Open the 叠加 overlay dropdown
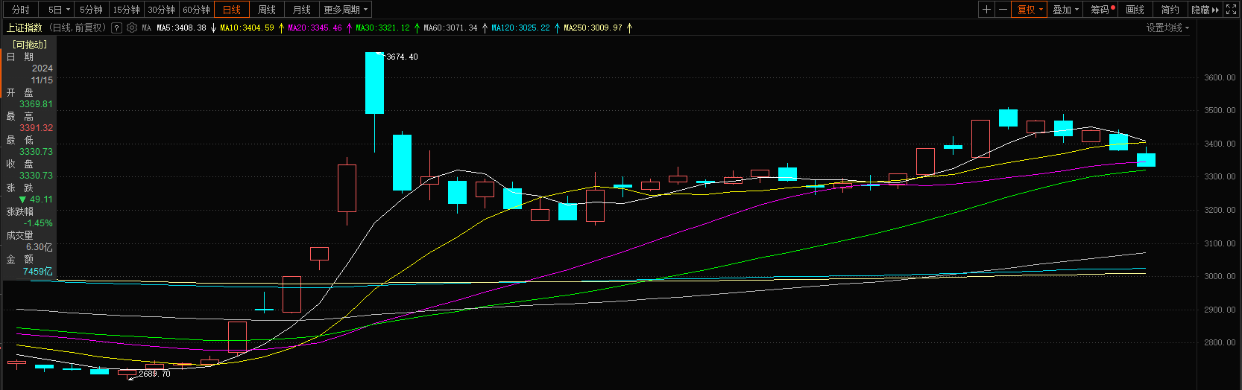Image resolution: width=1242 pixels, height=390 pixels. (x=1065, y=10)
